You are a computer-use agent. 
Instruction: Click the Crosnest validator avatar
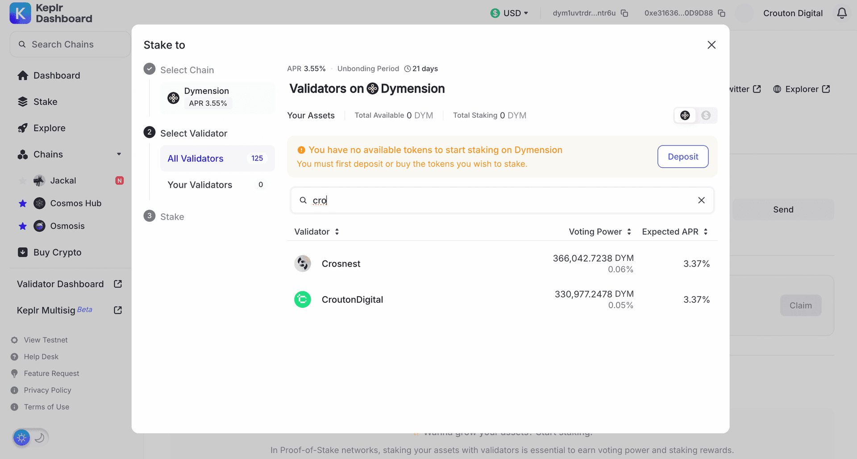[302, 264]
